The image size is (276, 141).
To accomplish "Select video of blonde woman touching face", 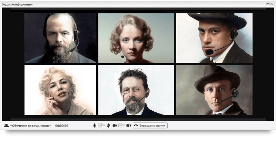I will [x=60, y=90].
